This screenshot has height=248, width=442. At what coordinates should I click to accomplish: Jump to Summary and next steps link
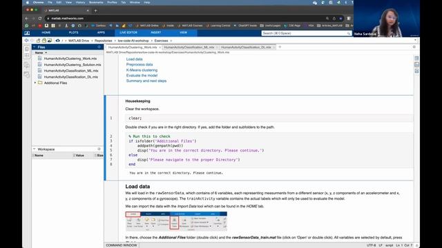coord(146,81)
